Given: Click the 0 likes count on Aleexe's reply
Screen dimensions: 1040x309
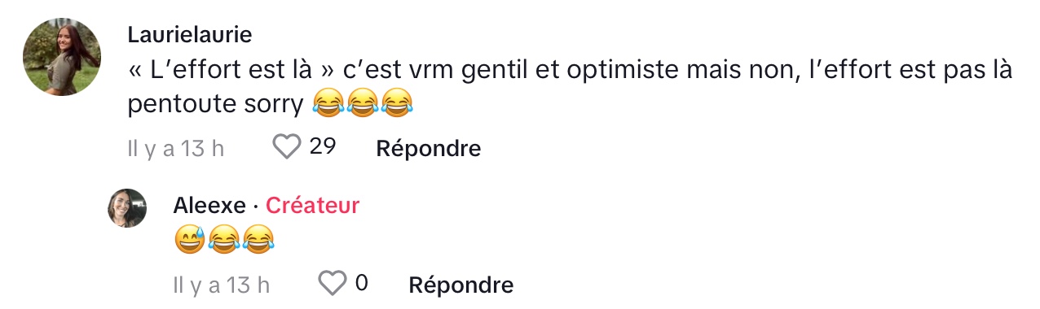Looking at the screenshot, I should point(362,284).
